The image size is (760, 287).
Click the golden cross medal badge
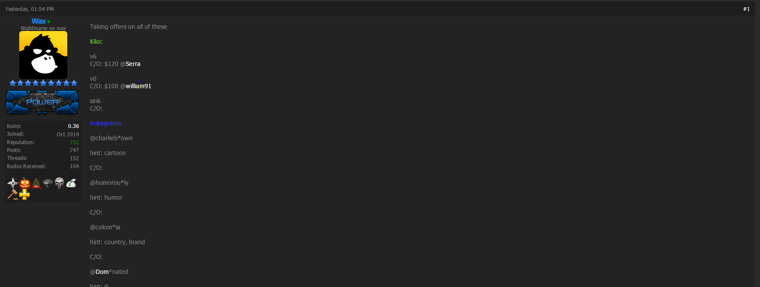coord(24,194)
